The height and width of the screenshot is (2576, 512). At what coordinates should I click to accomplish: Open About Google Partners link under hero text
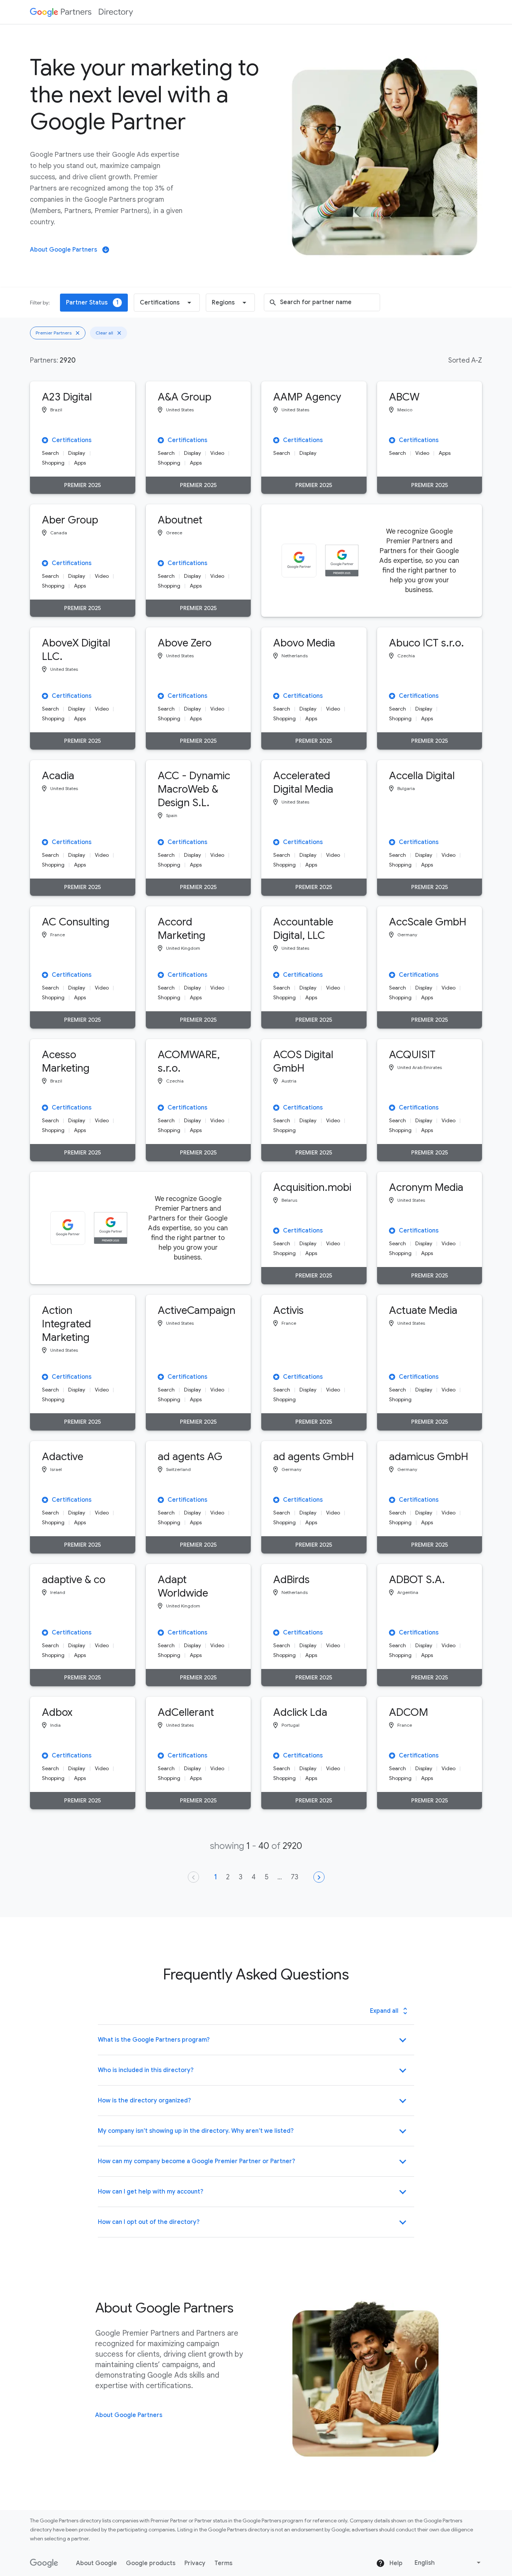click(63, 250)
